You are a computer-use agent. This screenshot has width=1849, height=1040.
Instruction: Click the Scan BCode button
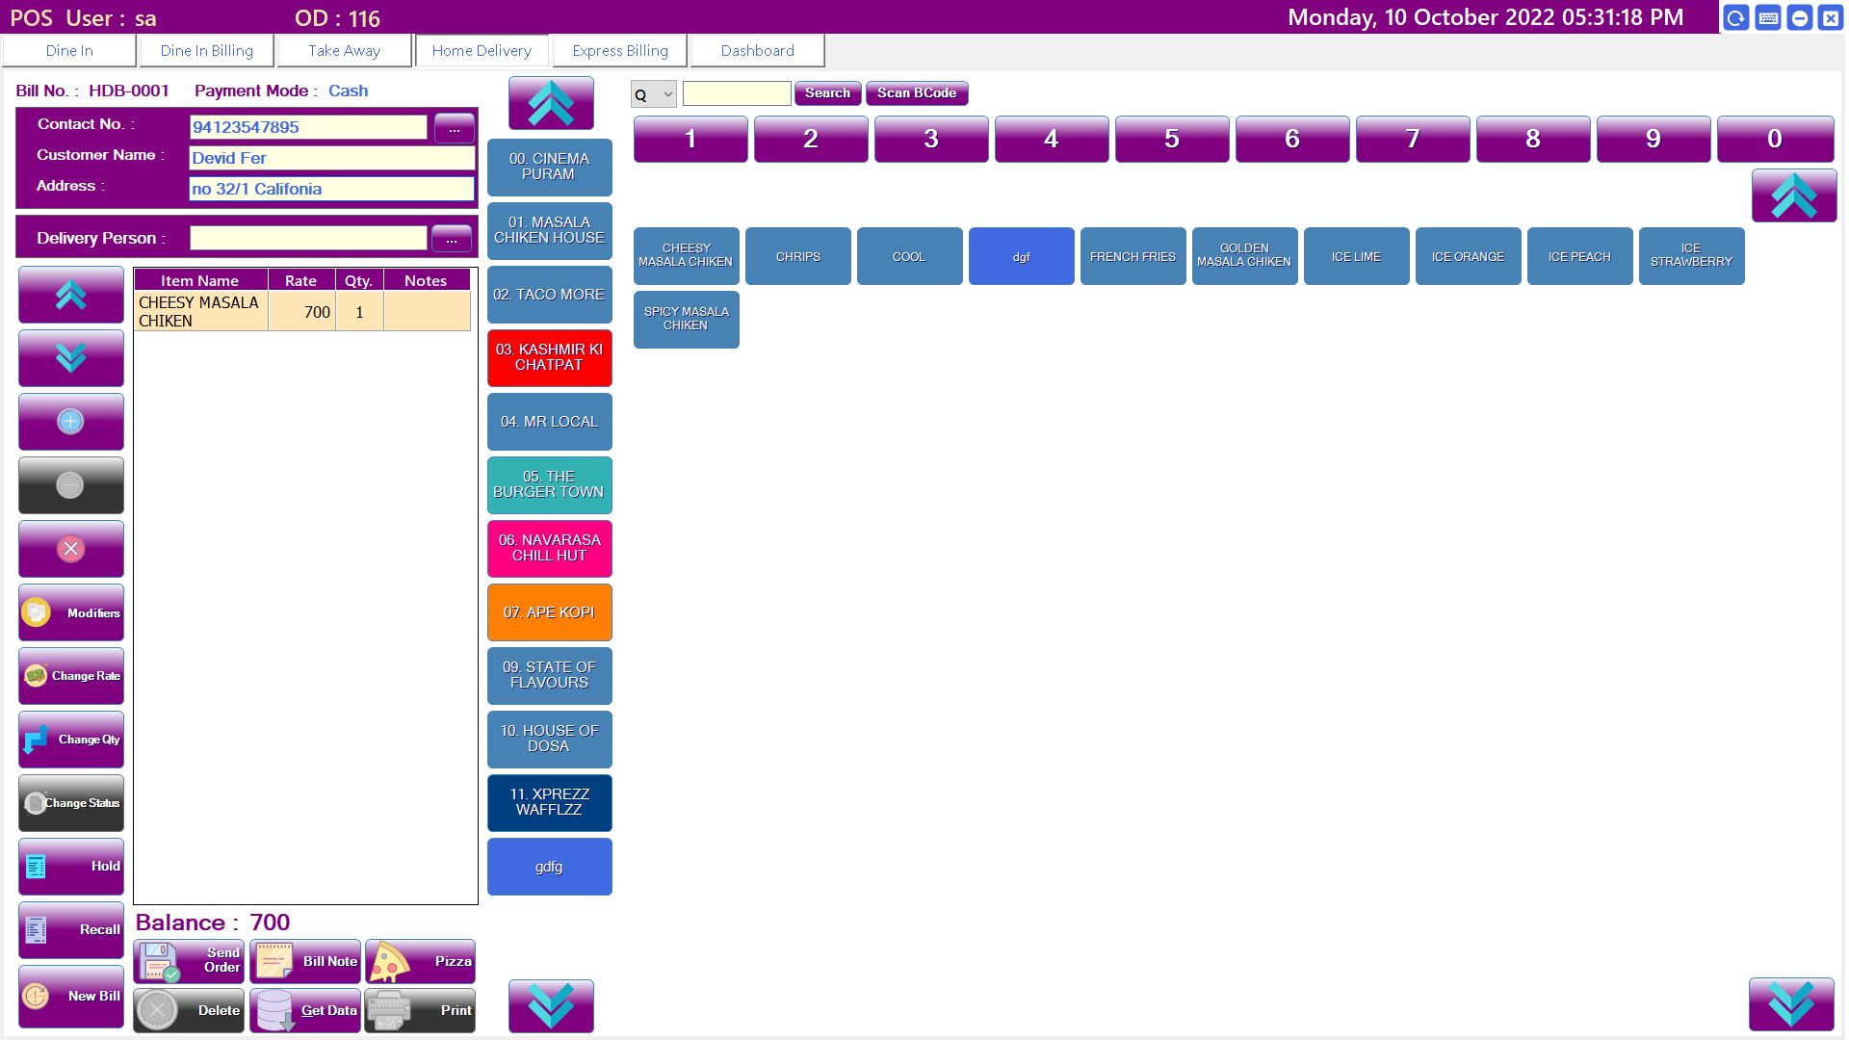tap(916, 93)
